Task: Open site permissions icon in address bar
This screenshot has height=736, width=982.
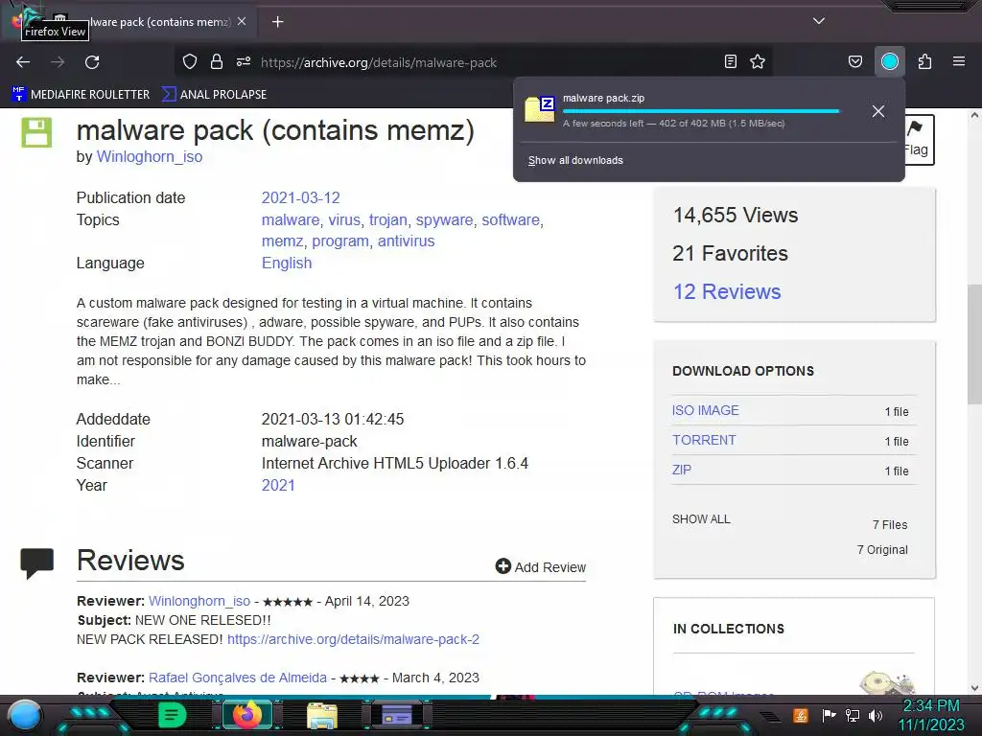Action: tap(244, 61)
